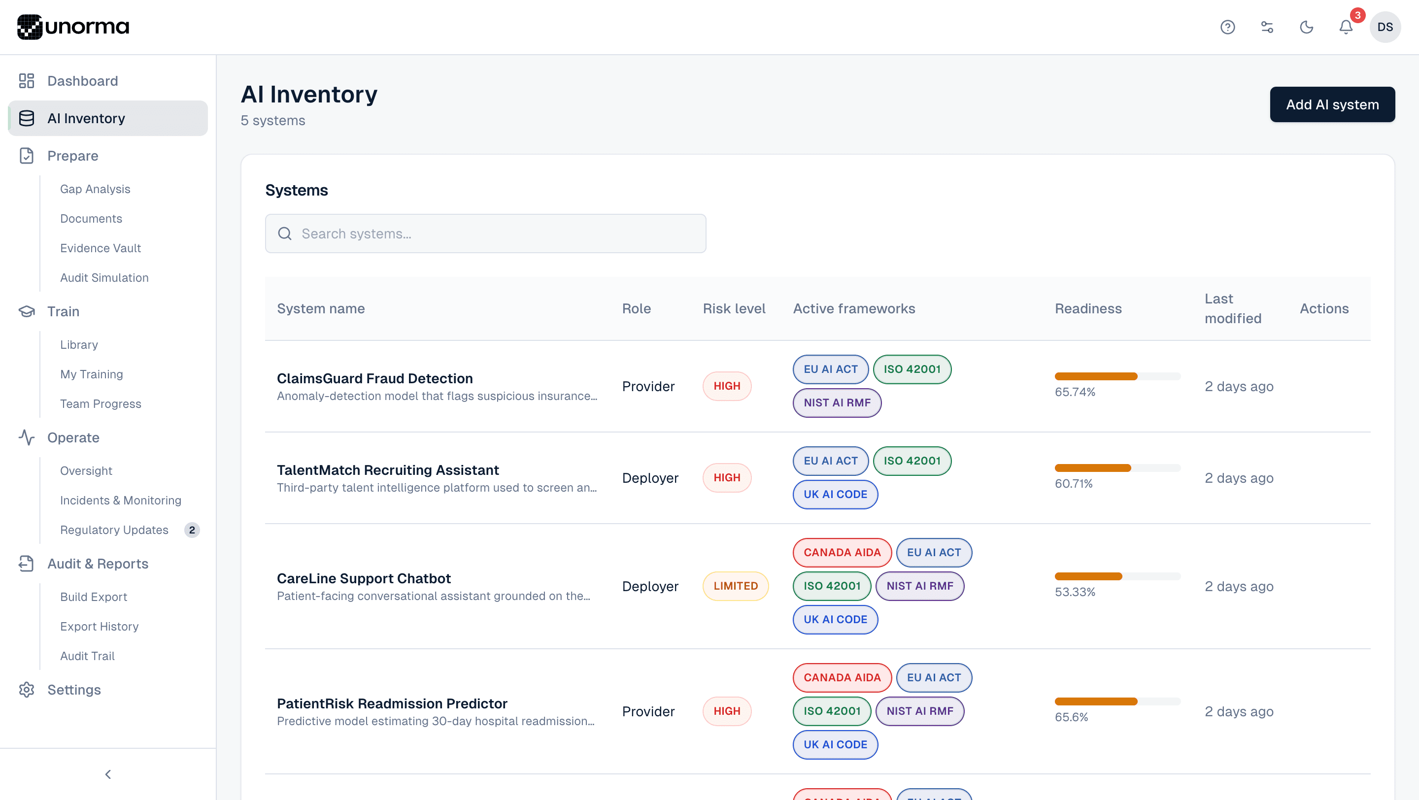This screenshot has height=800, width=1419.
Task: Click the AI Inventory database icon
Action: click(27, 118)
